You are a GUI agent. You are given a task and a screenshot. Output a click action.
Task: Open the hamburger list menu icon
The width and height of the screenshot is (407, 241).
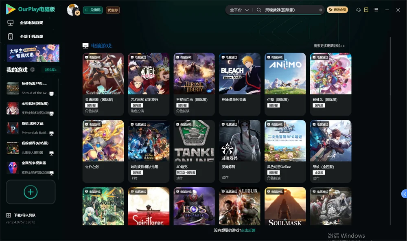click(x=376, y=10)
